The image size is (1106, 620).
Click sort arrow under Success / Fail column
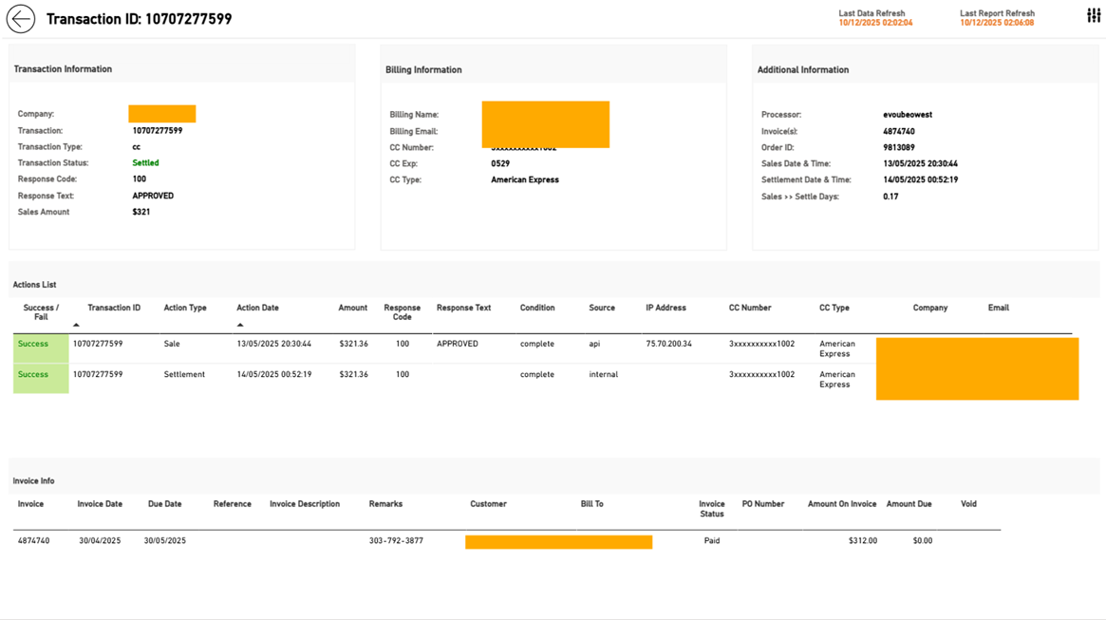coord(76,325)
